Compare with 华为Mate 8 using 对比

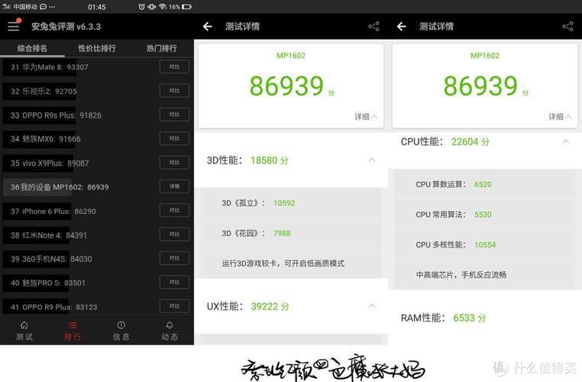tap(174, 66)
